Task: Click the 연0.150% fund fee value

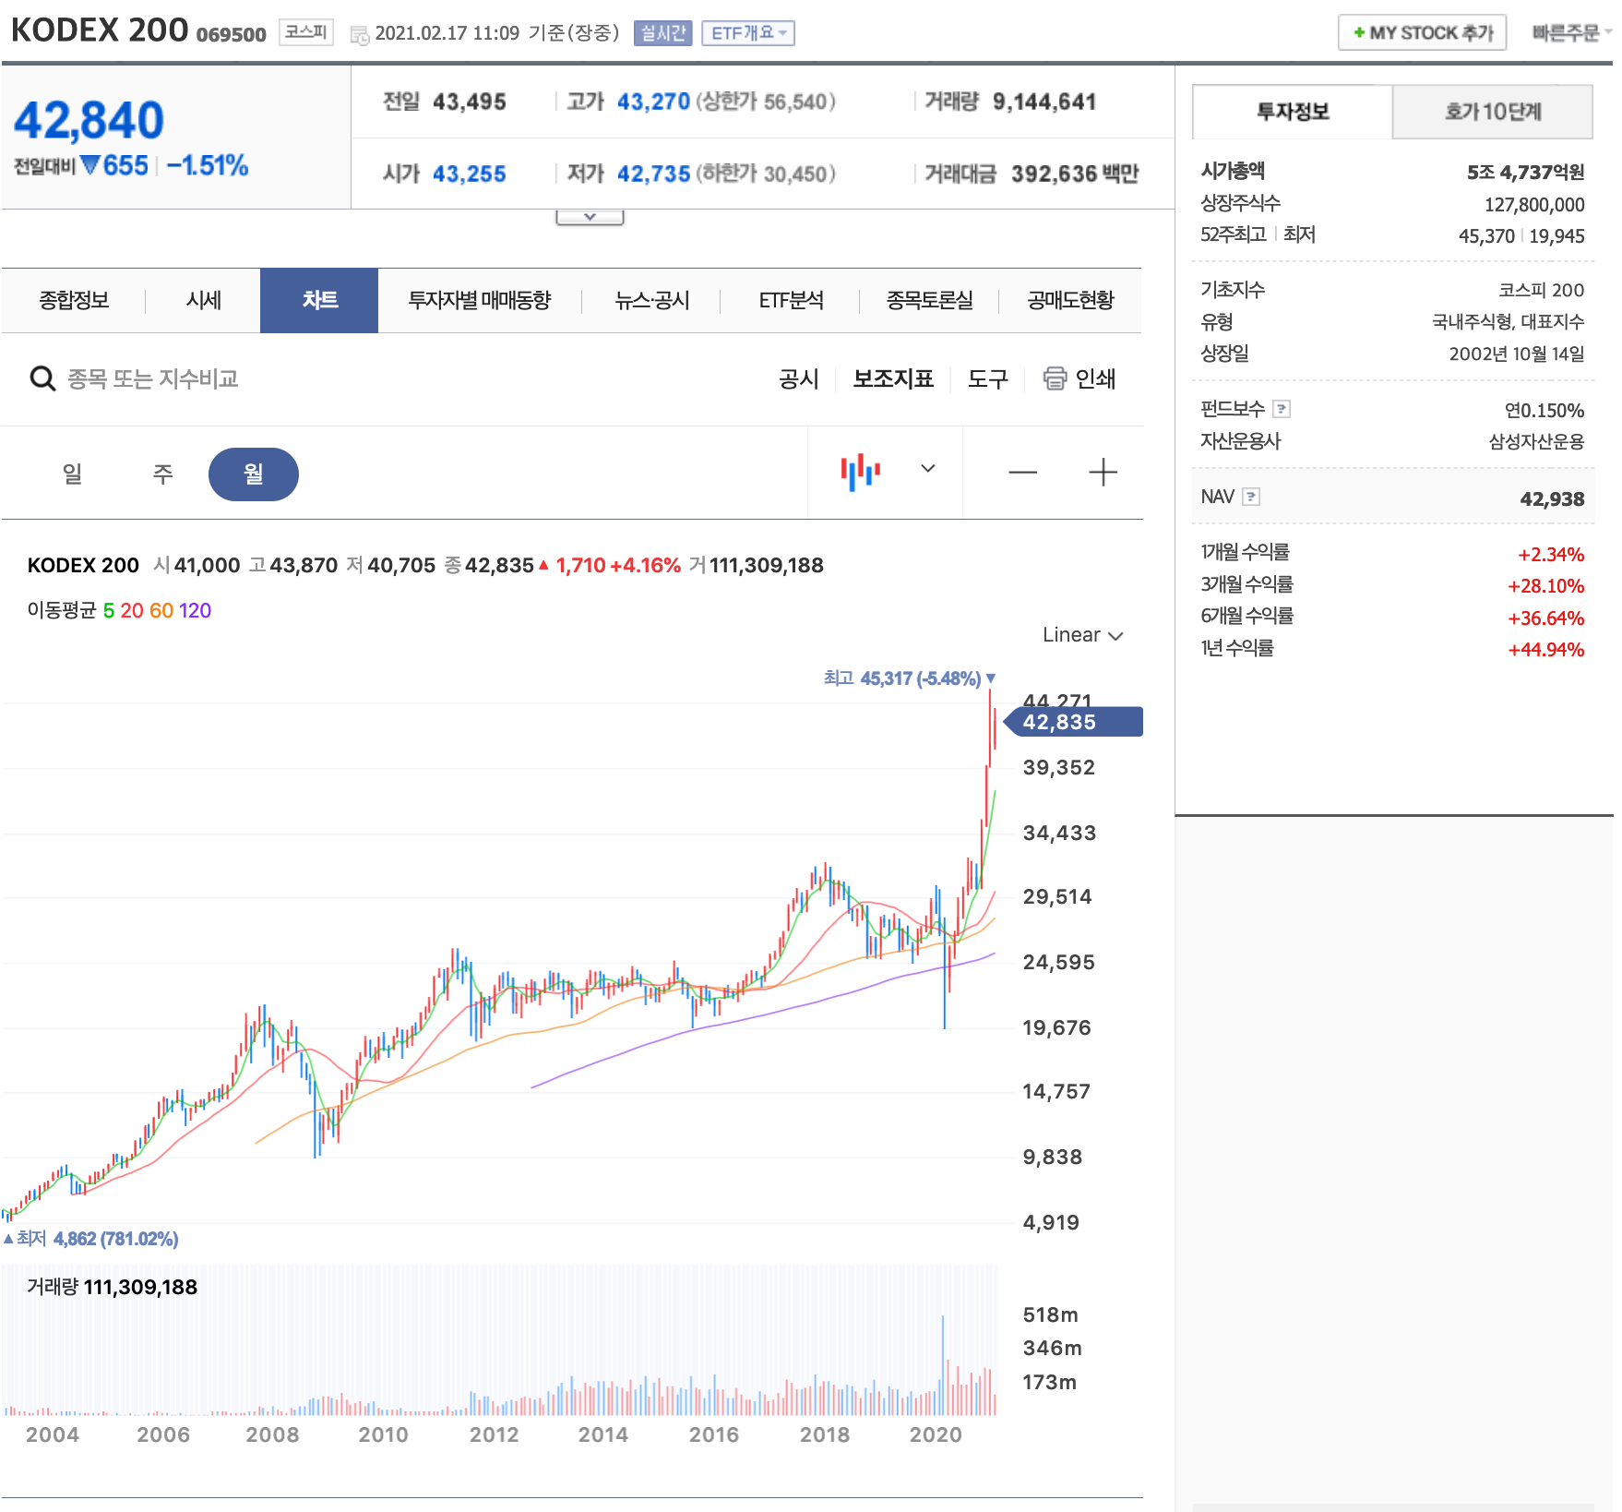Action: 1544,410
